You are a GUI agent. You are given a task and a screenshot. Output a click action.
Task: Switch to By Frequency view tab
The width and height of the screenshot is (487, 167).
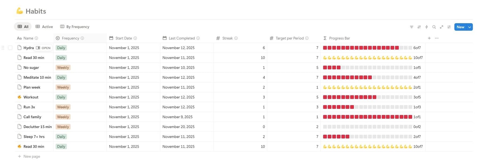pos(75,27)
